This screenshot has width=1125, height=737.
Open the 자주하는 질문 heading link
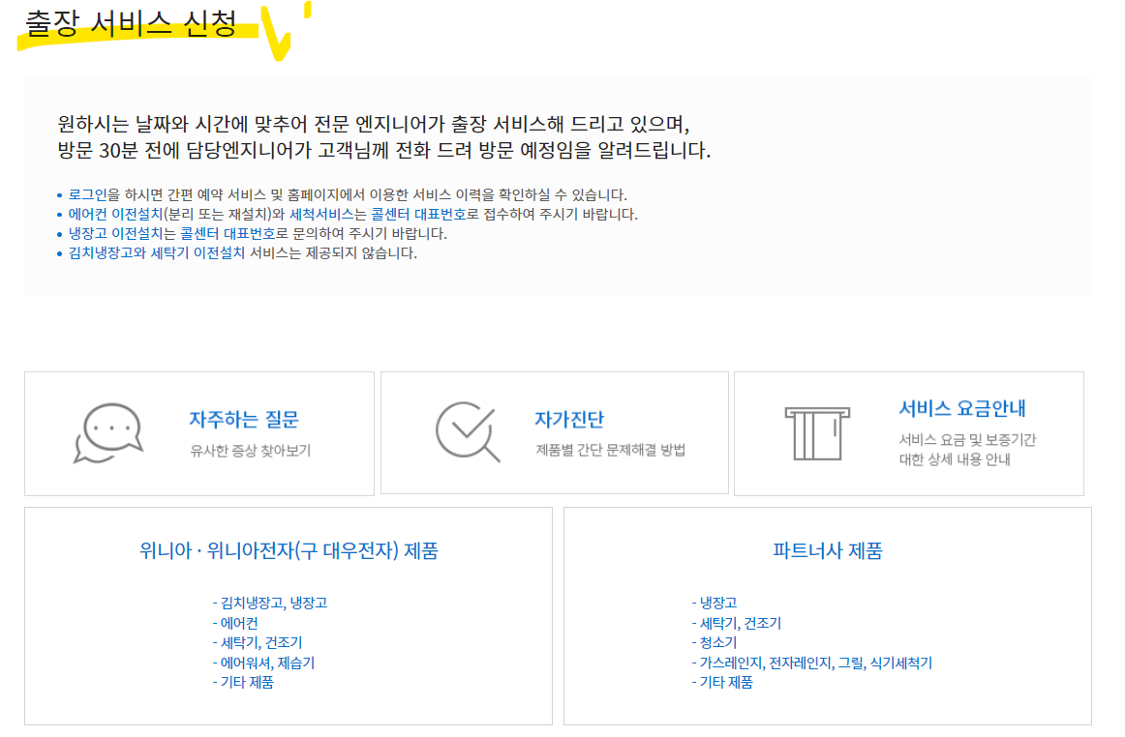pyautogui.click(x=244, y=420)
